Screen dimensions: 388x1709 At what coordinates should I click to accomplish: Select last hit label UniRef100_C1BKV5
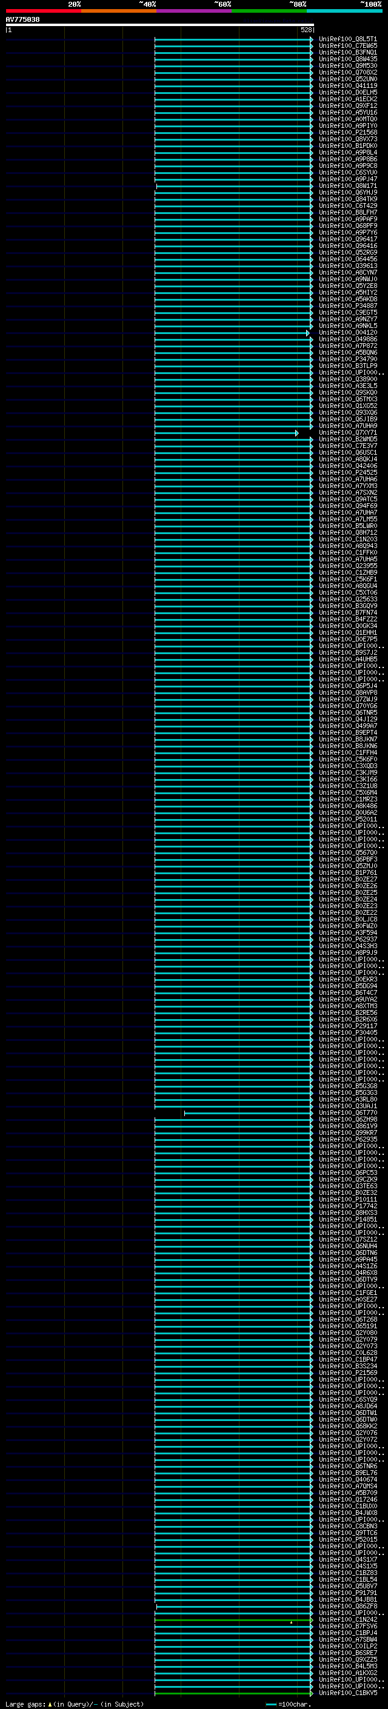pyautogui.click(x=347, y=1693)
